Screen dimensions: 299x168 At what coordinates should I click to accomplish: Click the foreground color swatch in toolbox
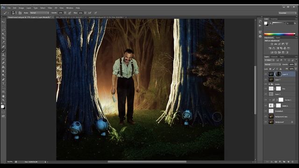(2, 106)
